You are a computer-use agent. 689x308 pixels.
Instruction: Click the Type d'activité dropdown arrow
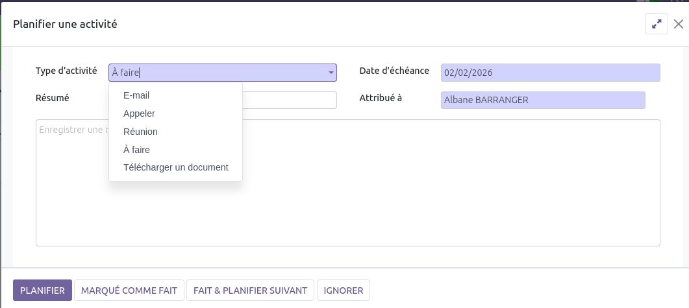pos(331,73)
